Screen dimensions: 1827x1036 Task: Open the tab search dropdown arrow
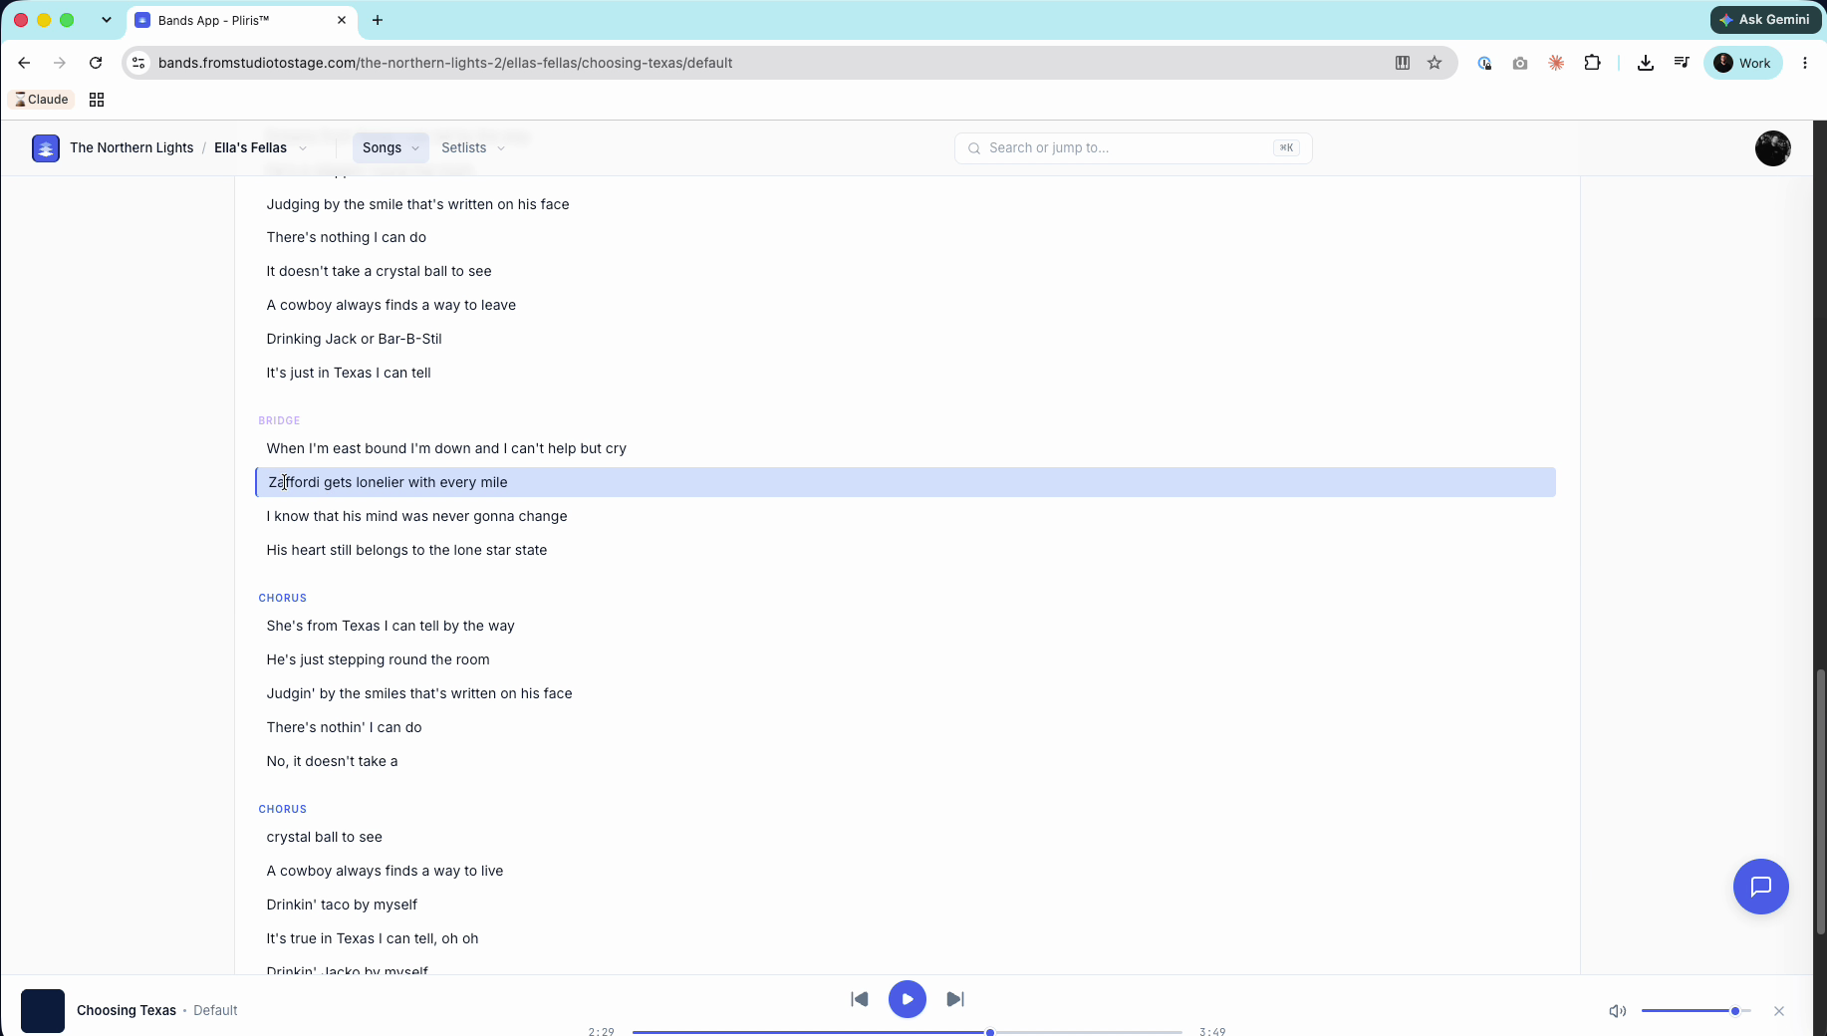coord(106,20)
